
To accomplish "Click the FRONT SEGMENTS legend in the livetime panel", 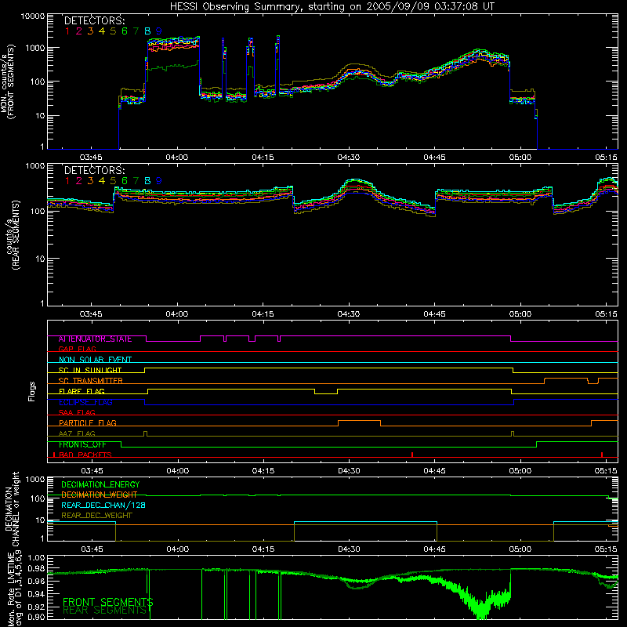I will (x=108, y=602).
